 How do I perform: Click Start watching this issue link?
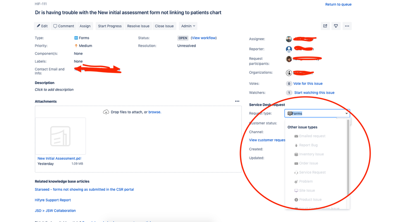point(314,93)
